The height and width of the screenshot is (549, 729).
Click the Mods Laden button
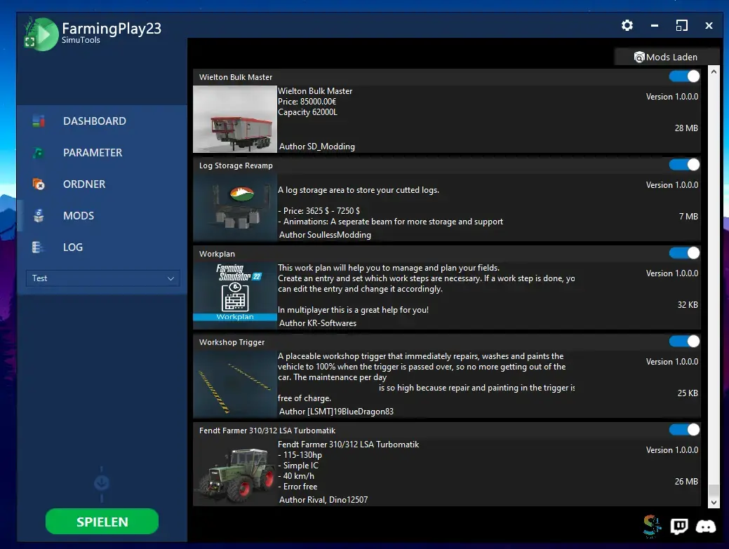(667, 57)
